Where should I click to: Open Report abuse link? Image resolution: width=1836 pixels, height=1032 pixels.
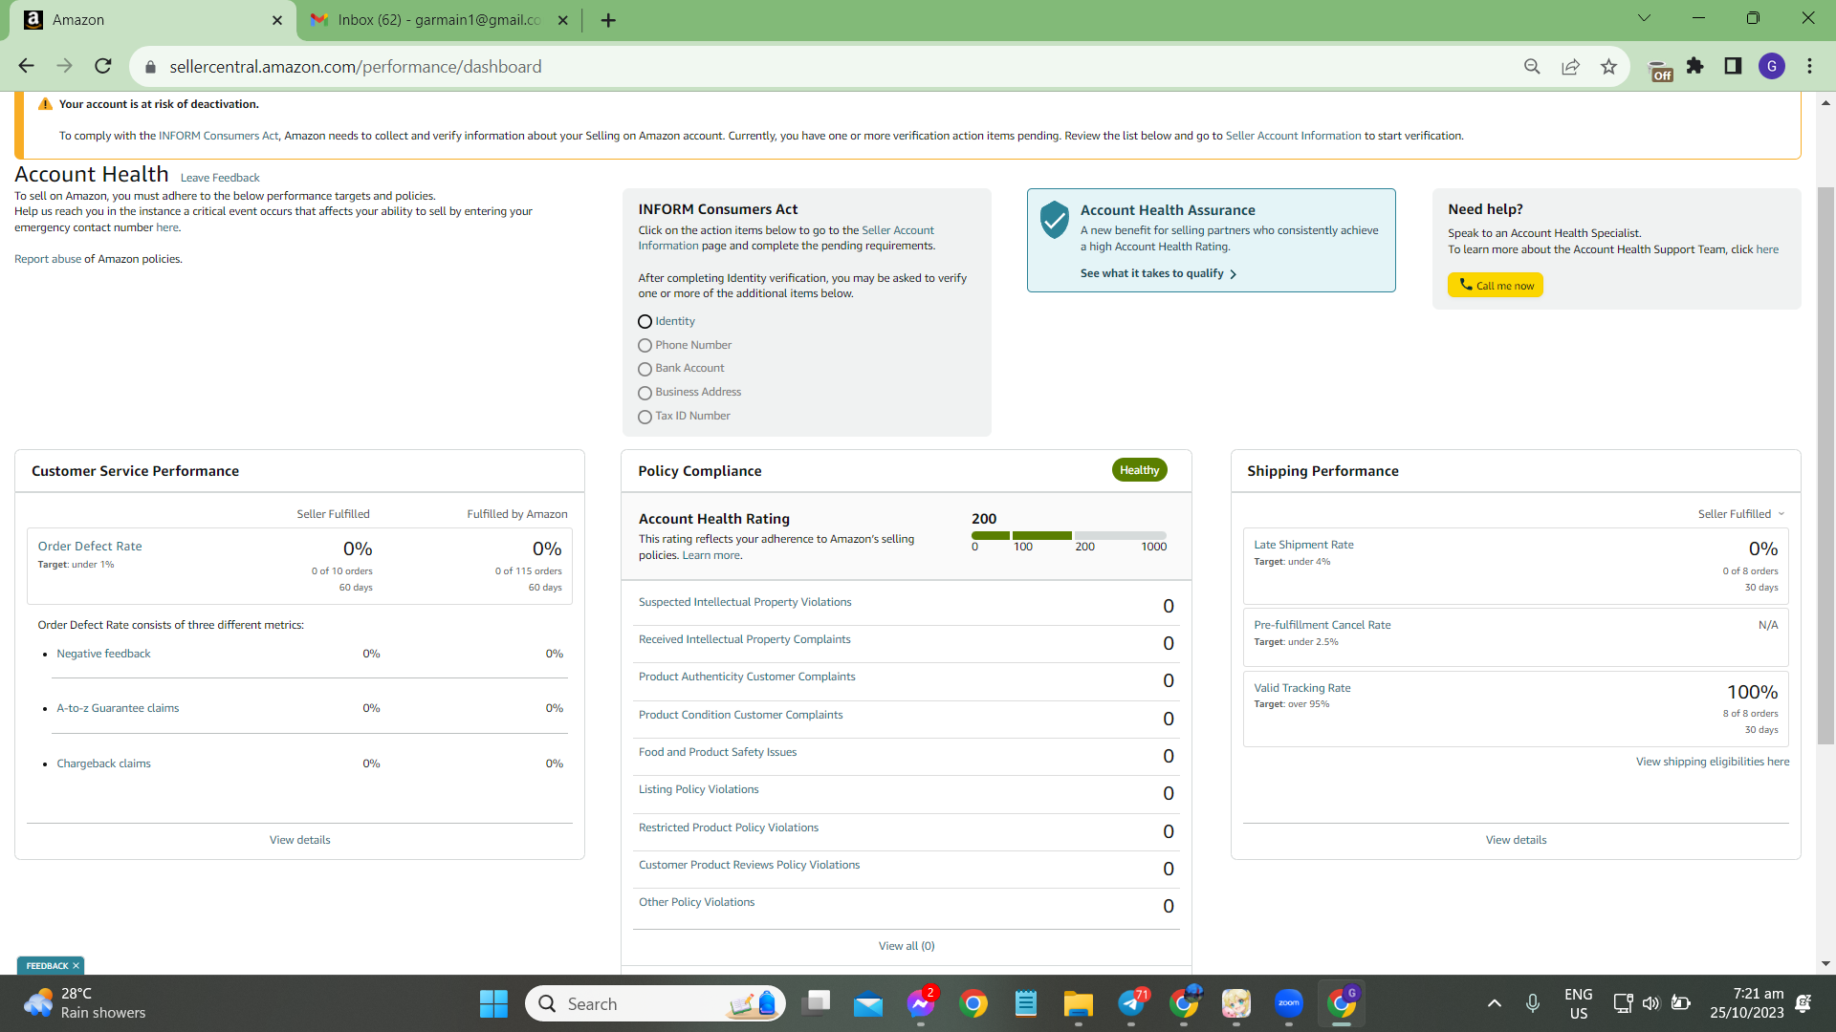48,259
